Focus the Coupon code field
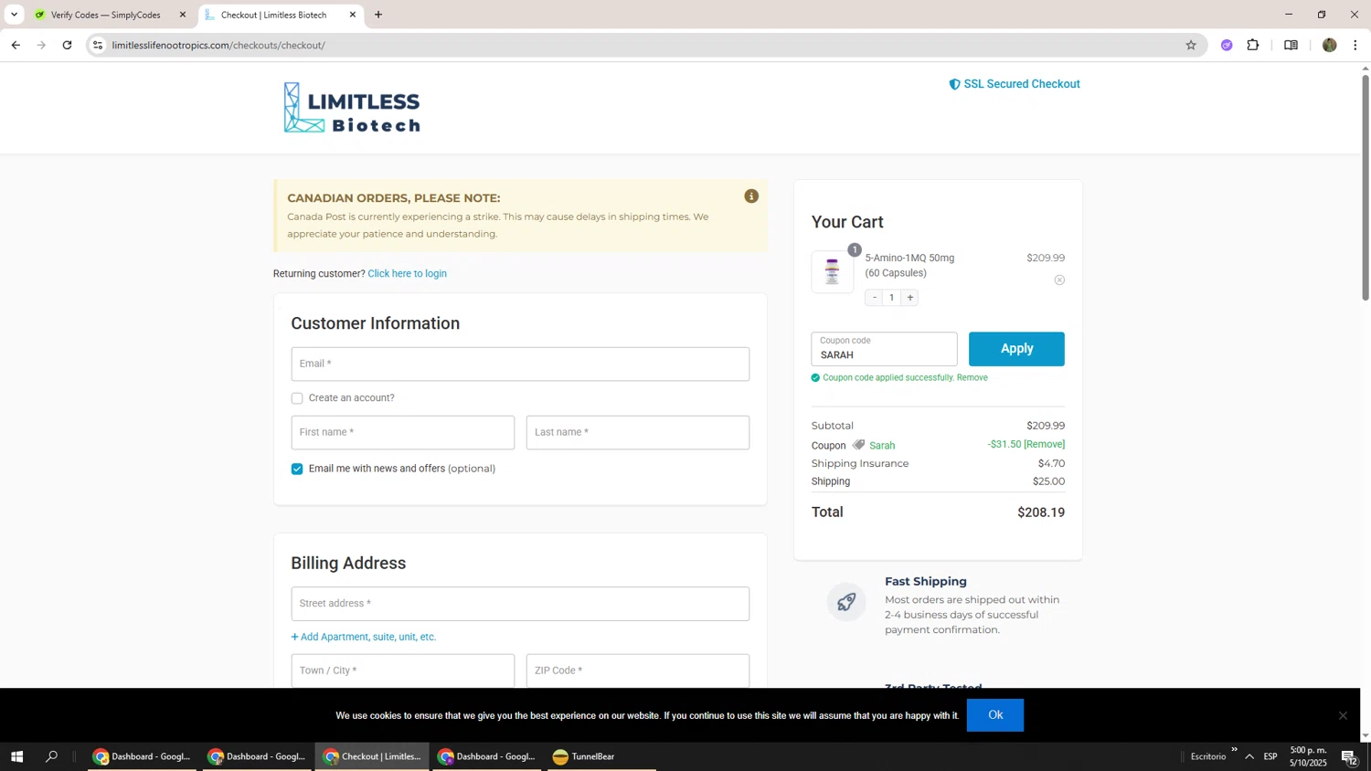This screenshot has width=1371, height=771. pos(884,349)
